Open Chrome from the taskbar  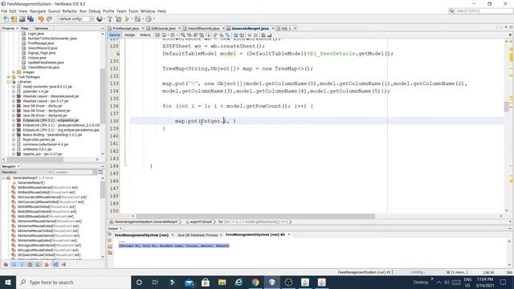[255, 282]
